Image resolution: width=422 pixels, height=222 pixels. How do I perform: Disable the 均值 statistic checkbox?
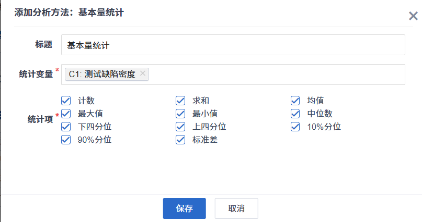[295, 100]
